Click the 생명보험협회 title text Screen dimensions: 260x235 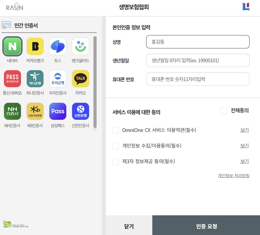point(134,7)
